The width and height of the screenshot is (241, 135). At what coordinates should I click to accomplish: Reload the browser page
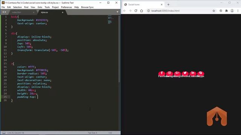(136, 11)
